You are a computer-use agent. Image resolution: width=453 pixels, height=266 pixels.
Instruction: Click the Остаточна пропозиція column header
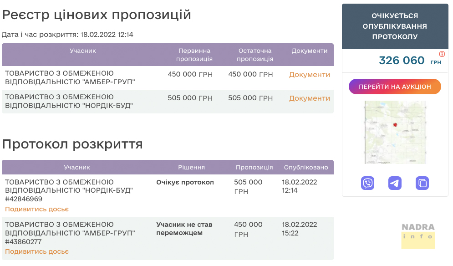coord(254,55)
